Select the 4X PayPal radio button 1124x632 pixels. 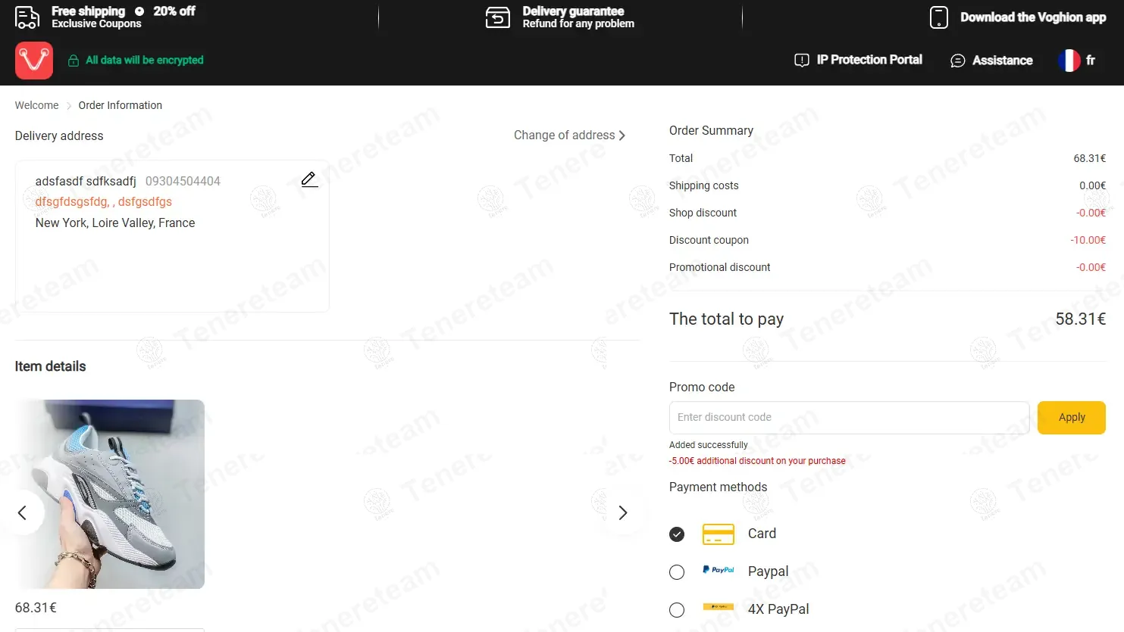coord(677,610)
